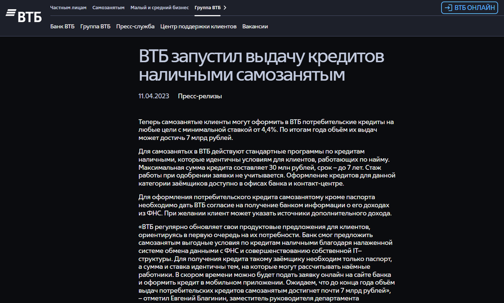Click quote starting «ВТБ регулярно обновляет

coord(266,263)
